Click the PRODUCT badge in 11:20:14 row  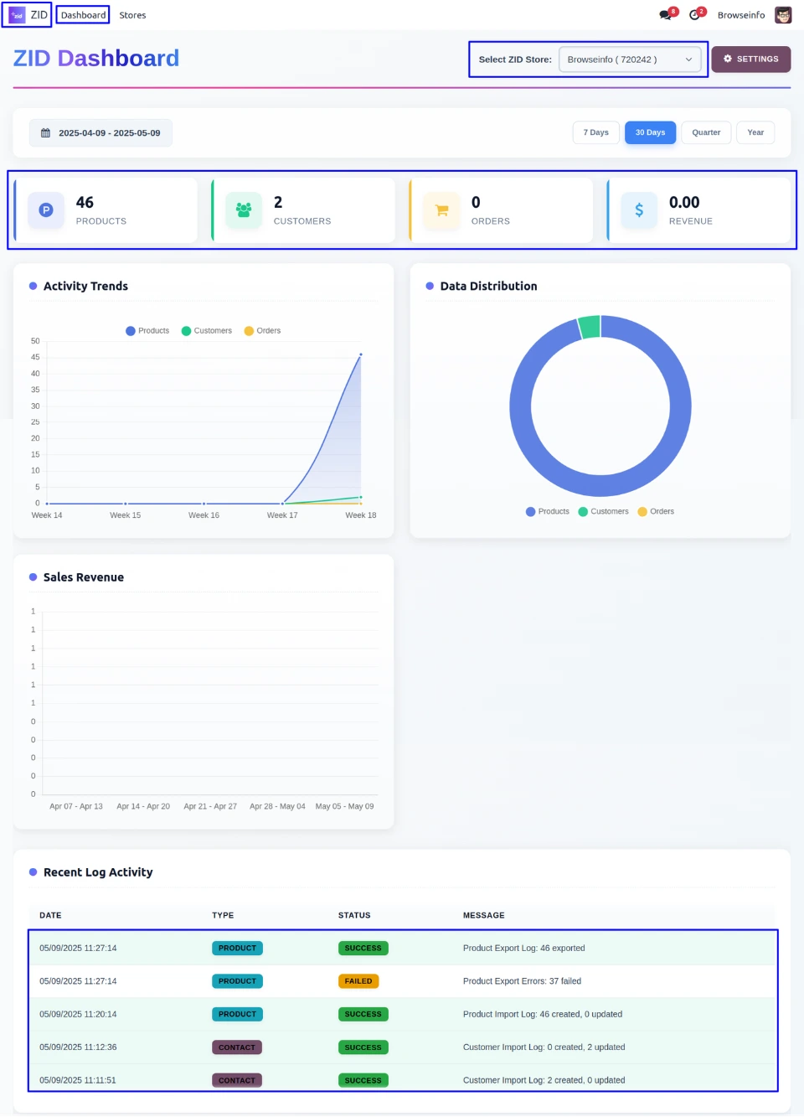(x=237, y=1014)
